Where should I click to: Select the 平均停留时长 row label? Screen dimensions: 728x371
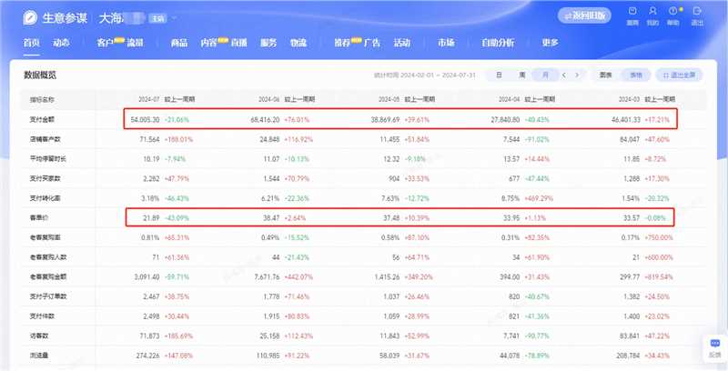point(48,158)
